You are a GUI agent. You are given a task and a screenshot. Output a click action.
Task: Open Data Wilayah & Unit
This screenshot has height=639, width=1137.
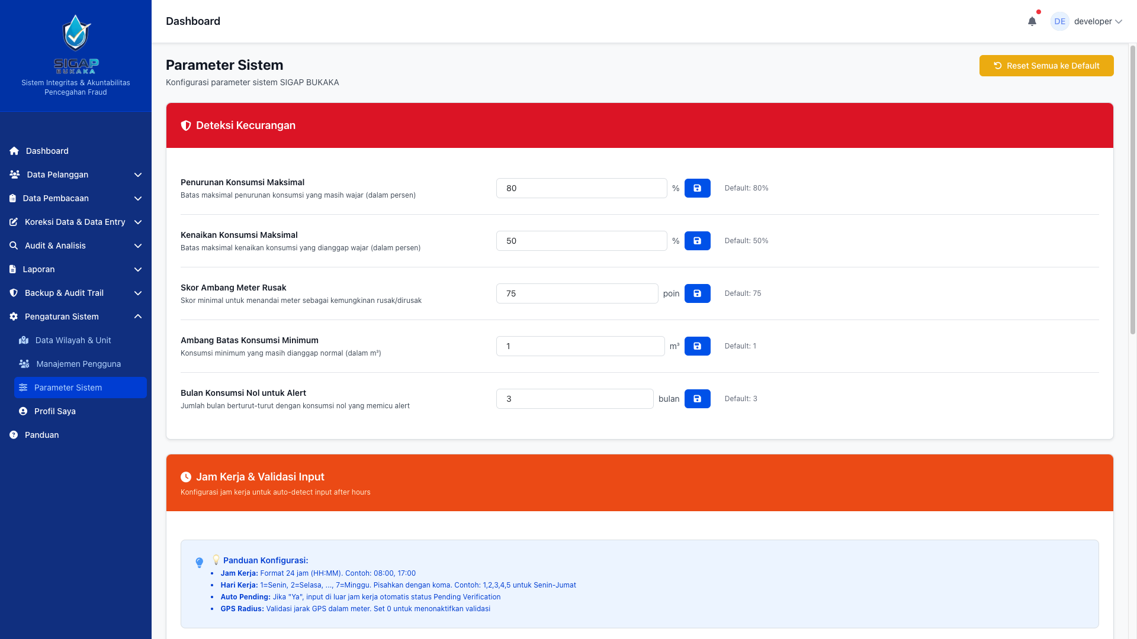[x=73, y=340]
